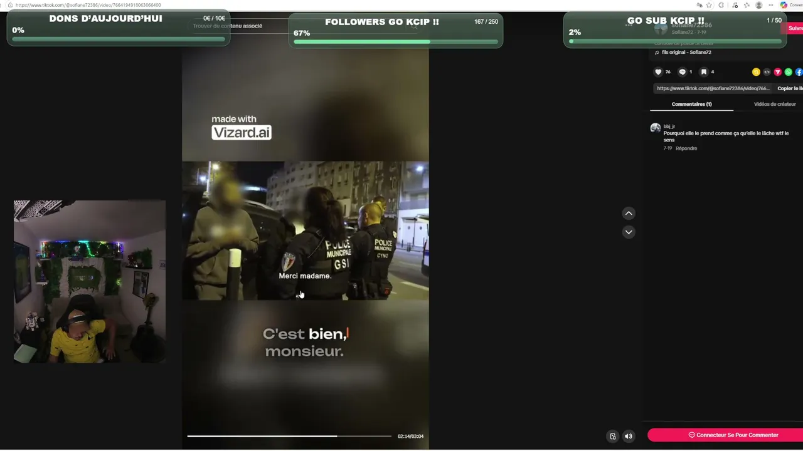View site information lock icon in address bar
803x451 pixels.
[x=9, y=5]
